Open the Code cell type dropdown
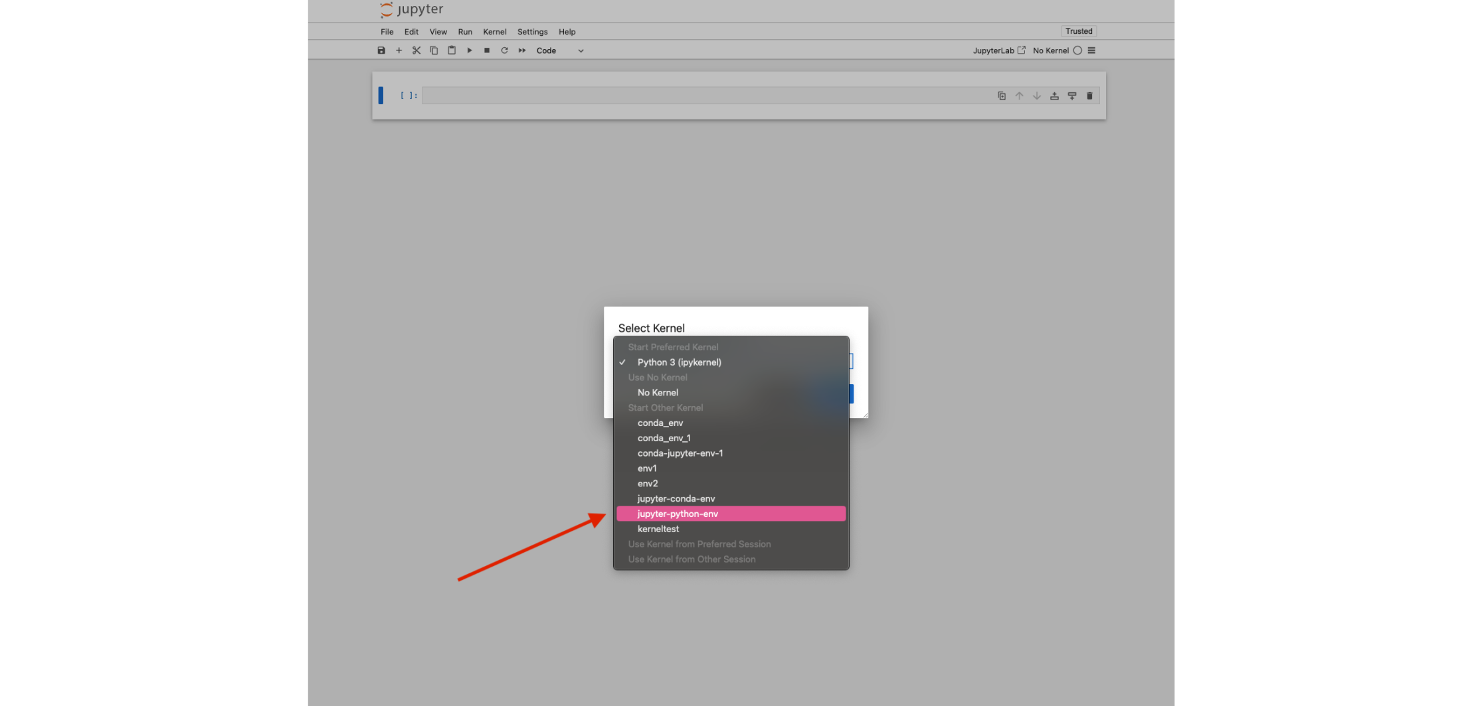The image size is (1476, 706). coord(560,50)
